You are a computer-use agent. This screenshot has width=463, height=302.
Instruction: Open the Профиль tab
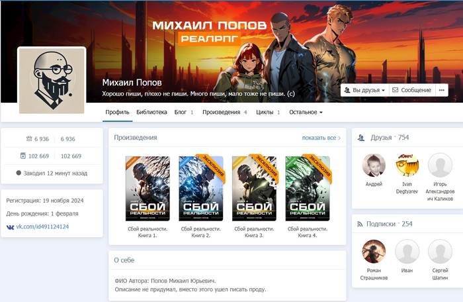coord(117,112)
